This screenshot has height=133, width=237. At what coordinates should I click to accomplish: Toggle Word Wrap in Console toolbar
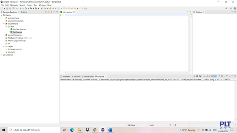pyautogui.click(x=210, y=76)
